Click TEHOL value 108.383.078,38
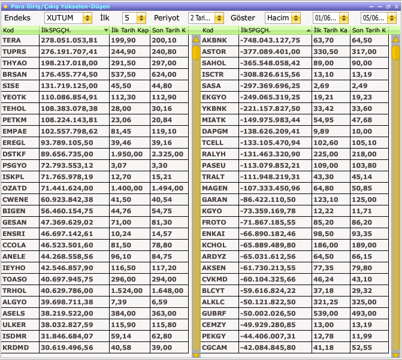Screen dimensions: 402x360 [69, 108]
